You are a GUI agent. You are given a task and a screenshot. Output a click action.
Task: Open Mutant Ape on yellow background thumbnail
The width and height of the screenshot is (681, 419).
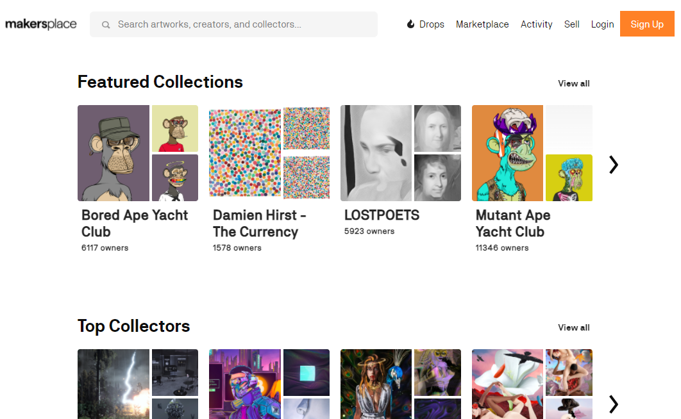point(569,178)
